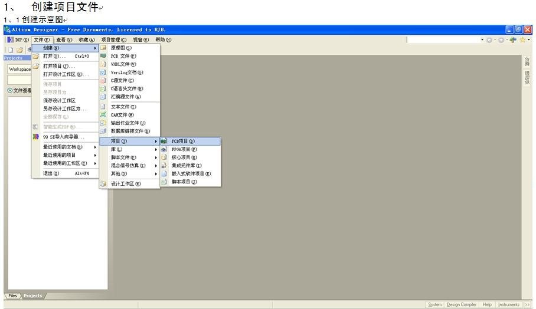Expand the 创建 (New) submenu entry
Screen dimensions: 536x309
[66, 48]
